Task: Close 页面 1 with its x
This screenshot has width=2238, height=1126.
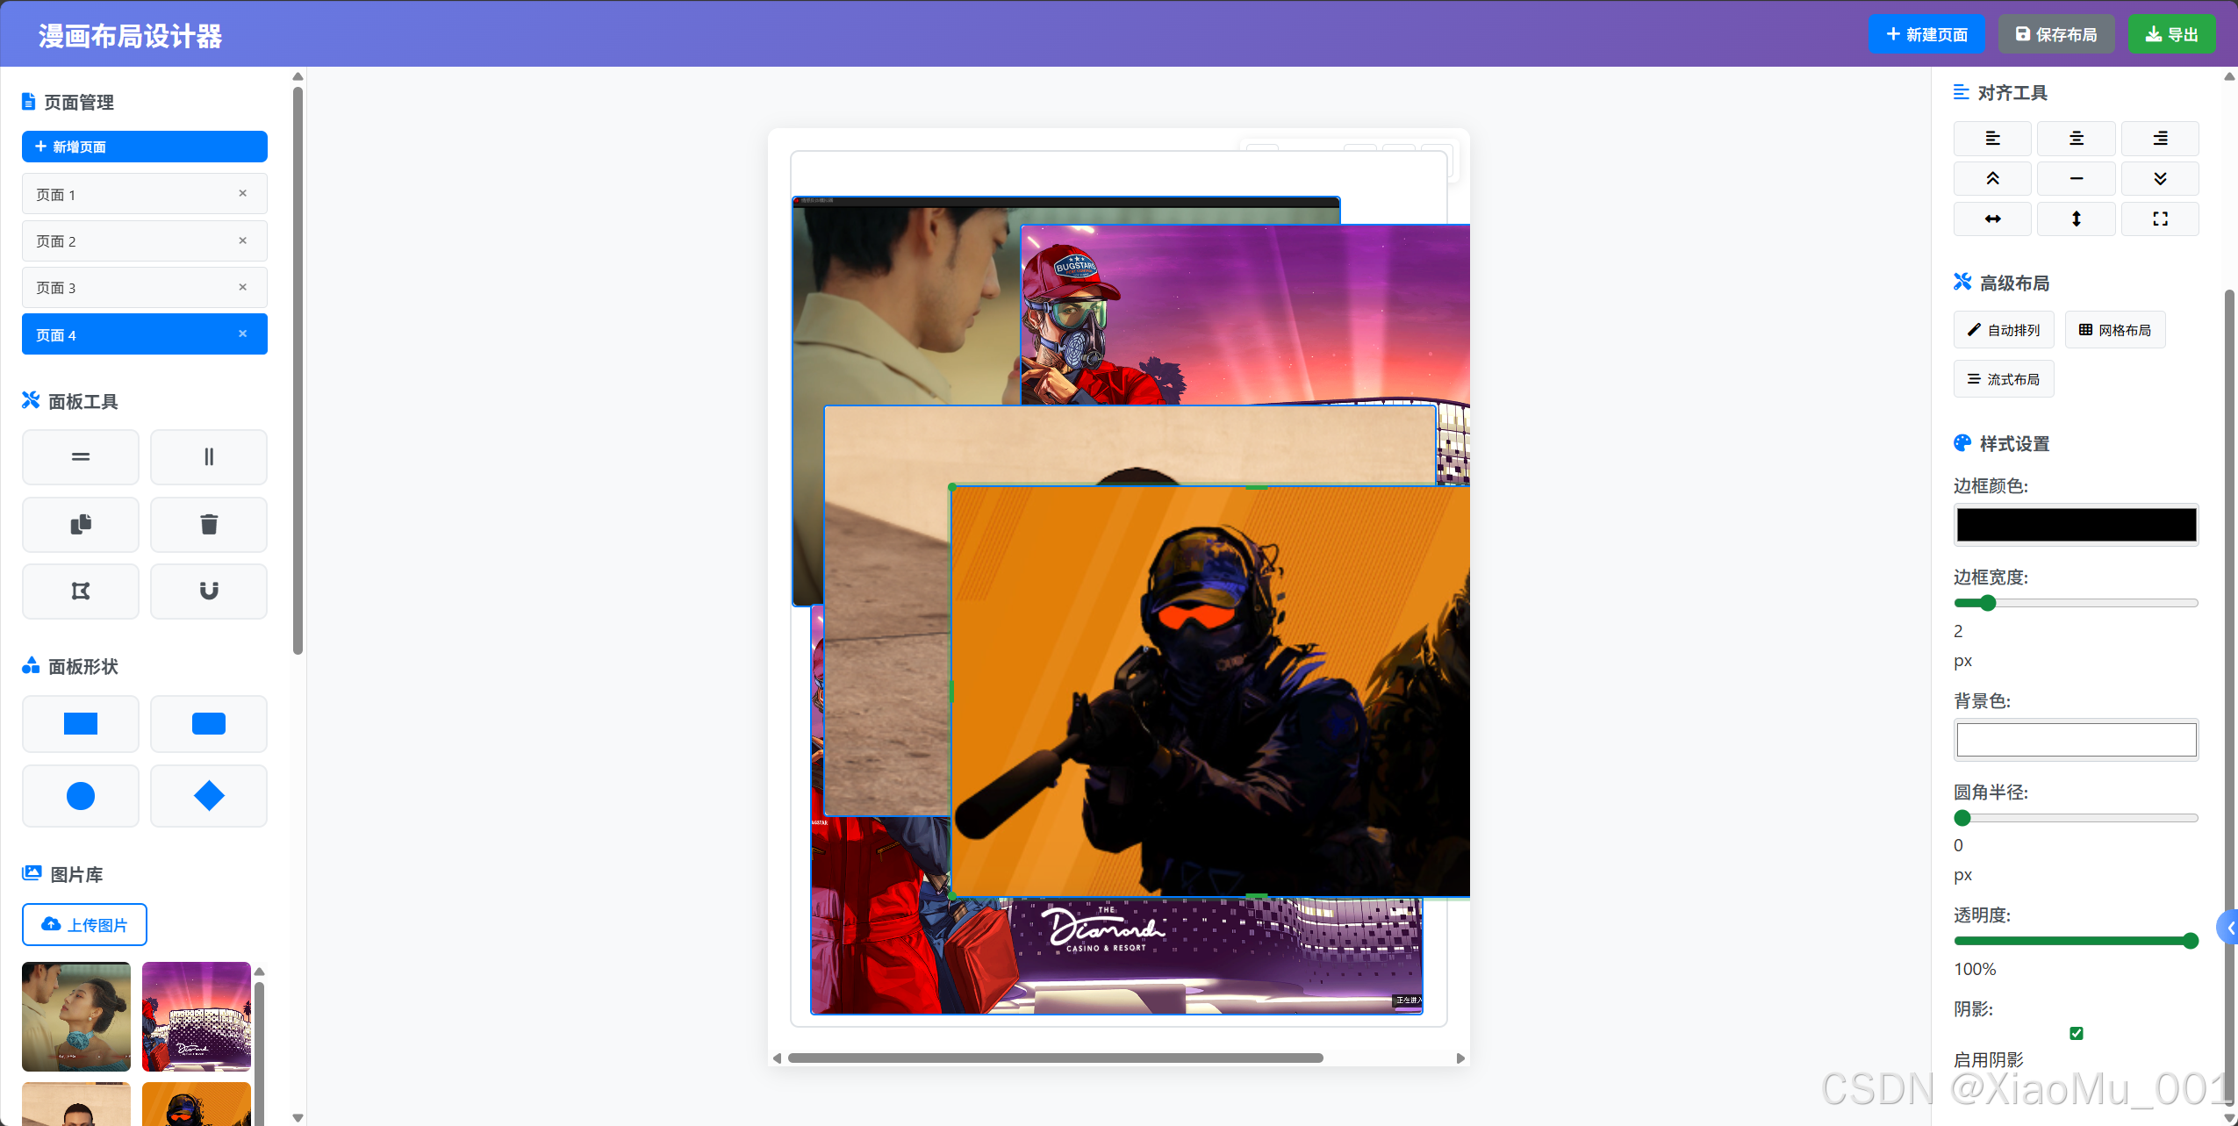Action: (x=243, y=194)
